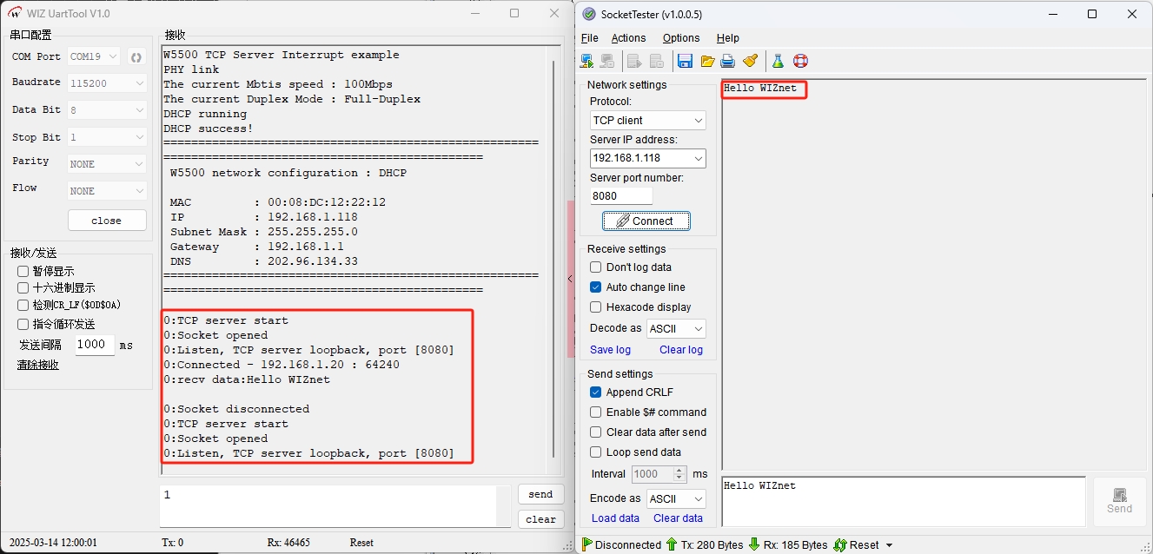Click the connect network toolbar icon

click(x=587, y=61)
